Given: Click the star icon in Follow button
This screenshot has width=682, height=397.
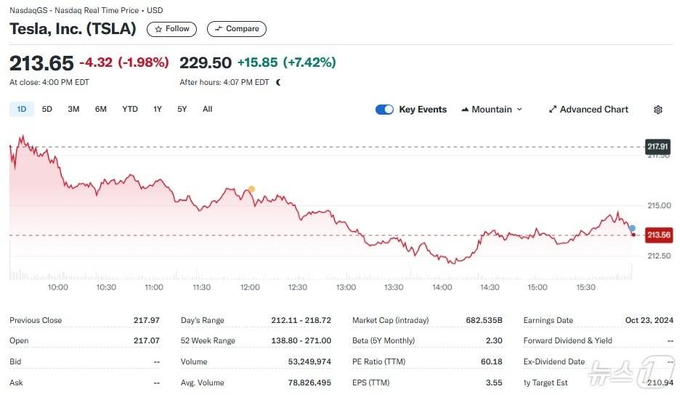Looking at the screenshot, I should (x=159, y=29).
